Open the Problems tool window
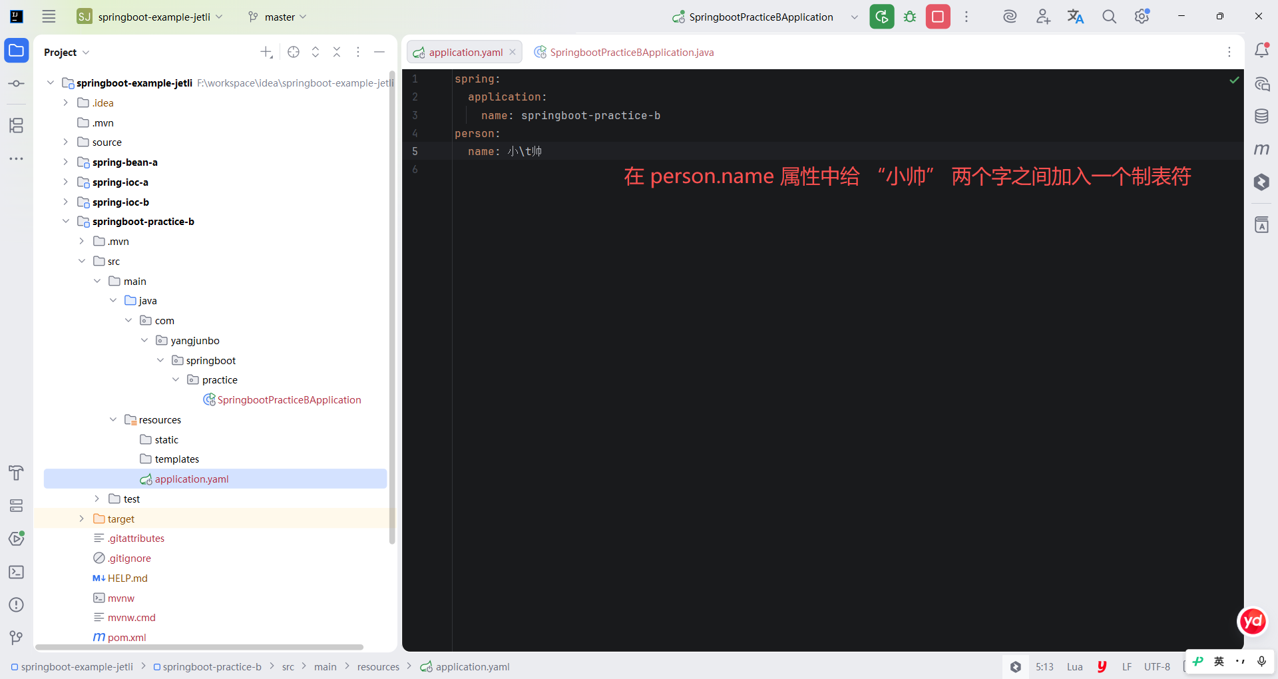1278x679 pixels. [x=17, y=604]
